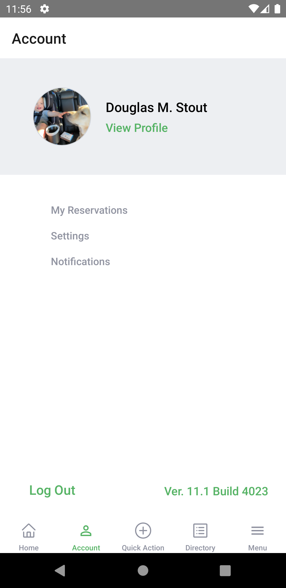Open Quick Action plus icon
This screenshot has width=286, height=588.
pyautogui.click(x=143, y=531)
